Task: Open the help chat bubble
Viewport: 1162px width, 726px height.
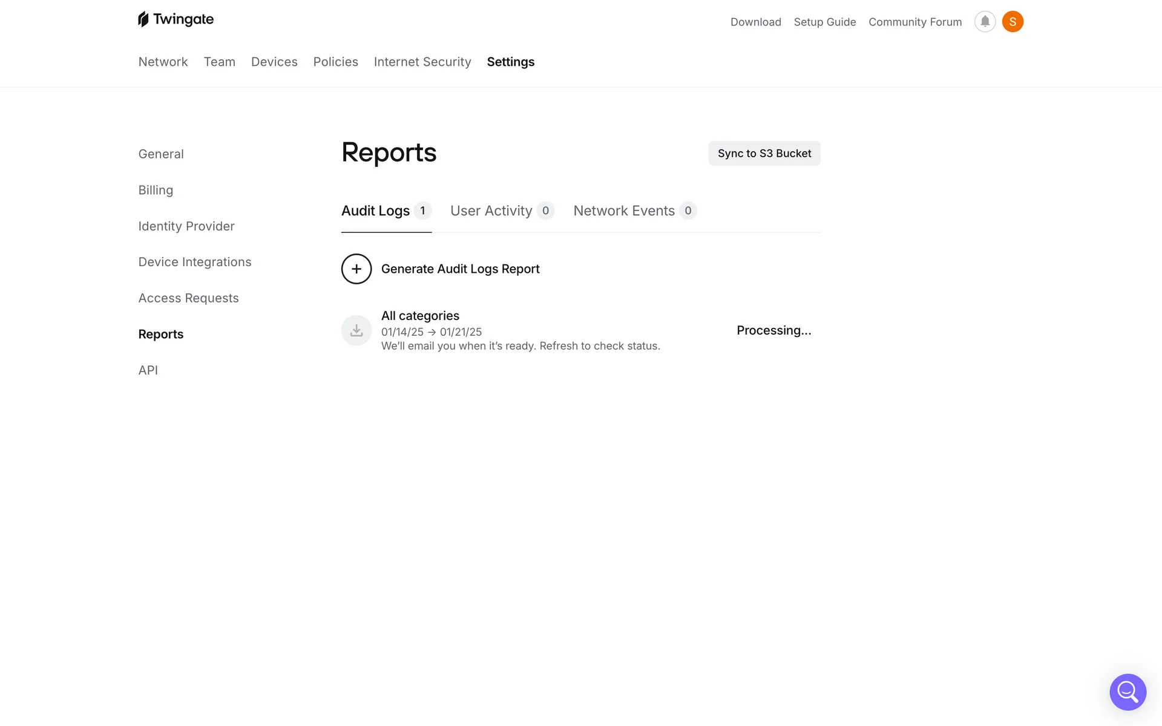Action: (x=1128, y=692)
